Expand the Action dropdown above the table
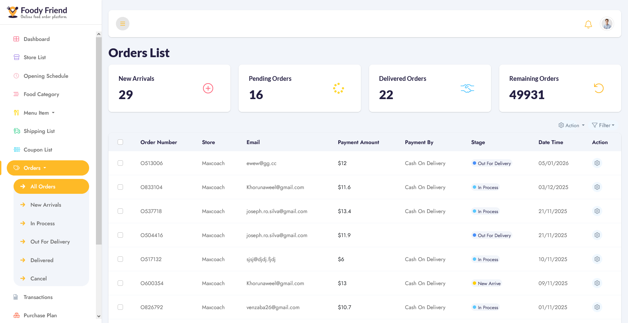This screenshot has height=323, width=628. coord(572,125)
